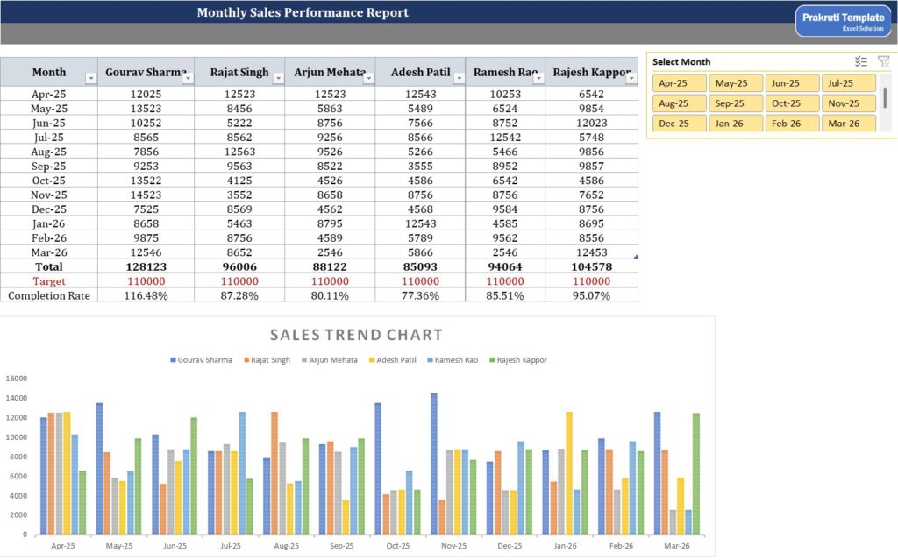
Task: Clear the Select Month slicer filter
Action: click(x=884, y=61)
